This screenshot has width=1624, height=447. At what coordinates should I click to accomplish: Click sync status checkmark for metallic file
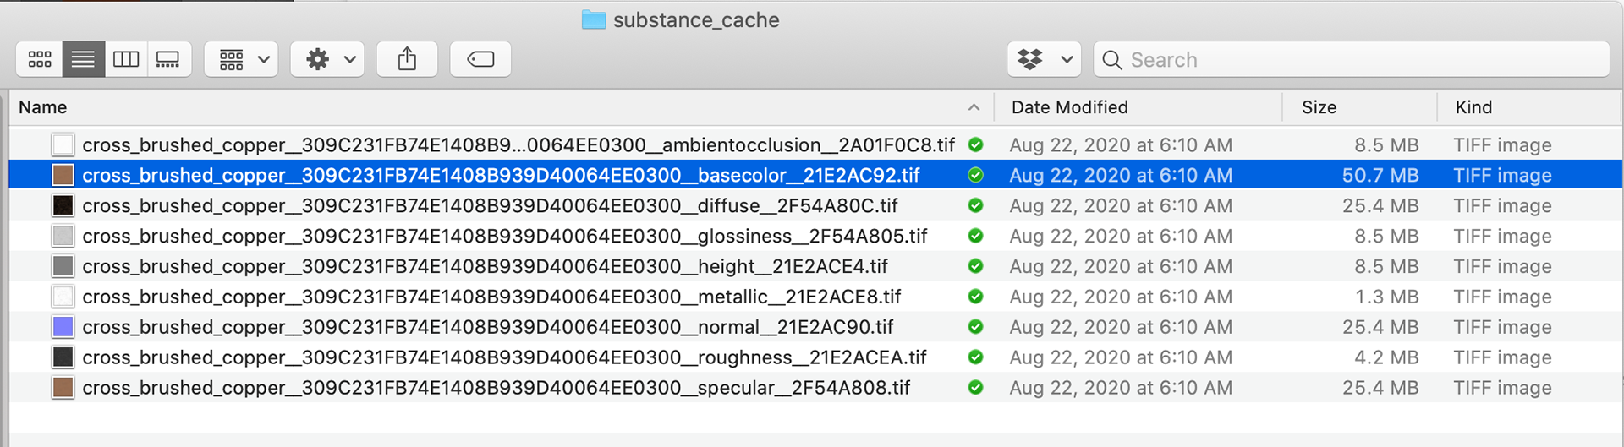tap(975, 297)
